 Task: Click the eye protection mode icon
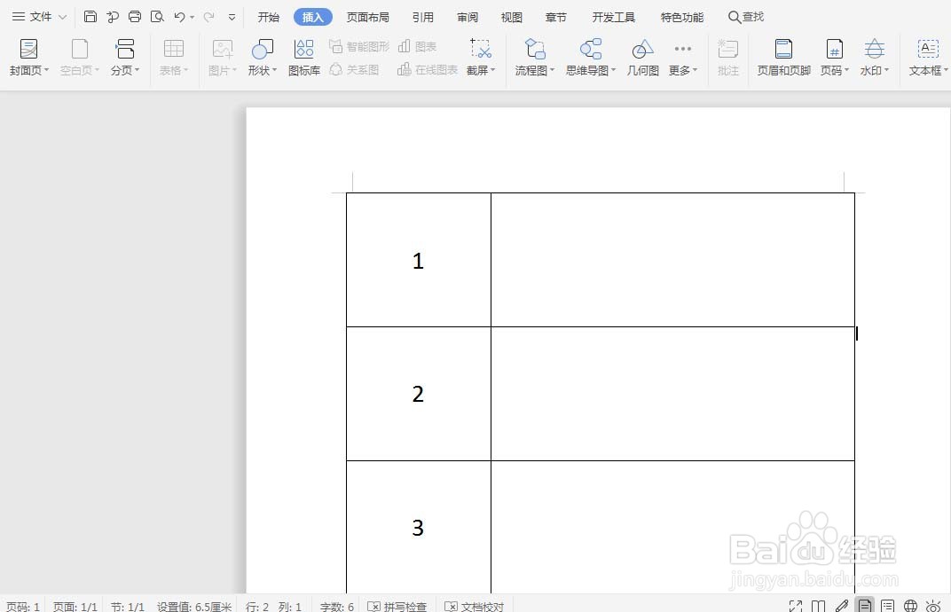click(933, 605)
